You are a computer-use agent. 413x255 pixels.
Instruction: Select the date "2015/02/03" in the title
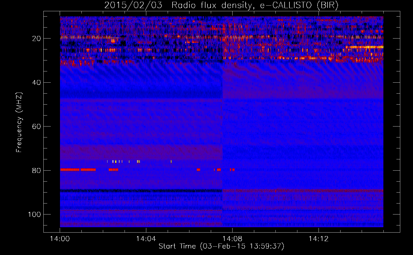click(x=133, y=5)
